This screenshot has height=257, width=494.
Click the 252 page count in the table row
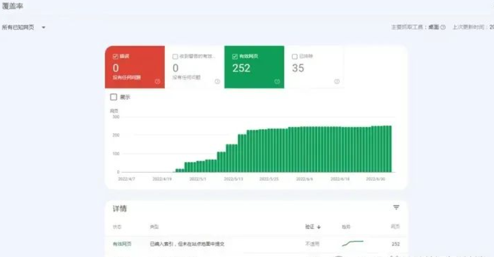pos(395,244)
